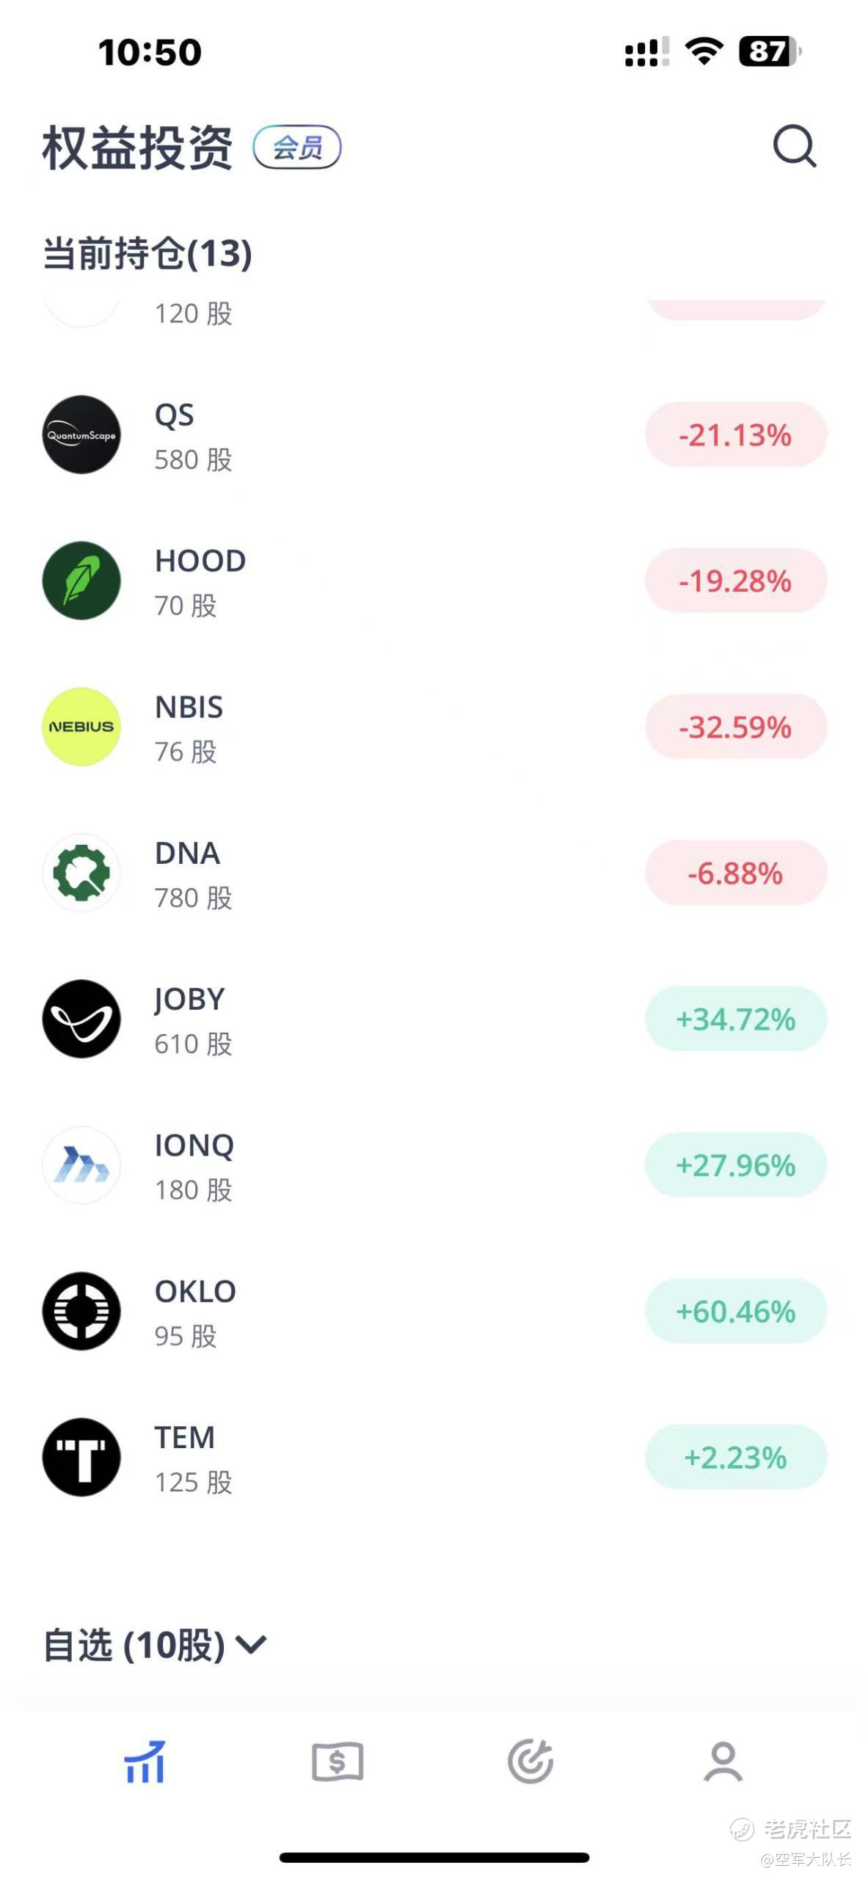Tap the Oklo circular logo
The image size is (868, 1879).
(81, 1311)
